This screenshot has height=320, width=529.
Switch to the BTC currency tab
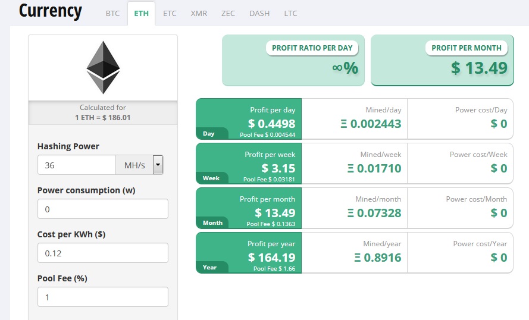coord(112,14)
